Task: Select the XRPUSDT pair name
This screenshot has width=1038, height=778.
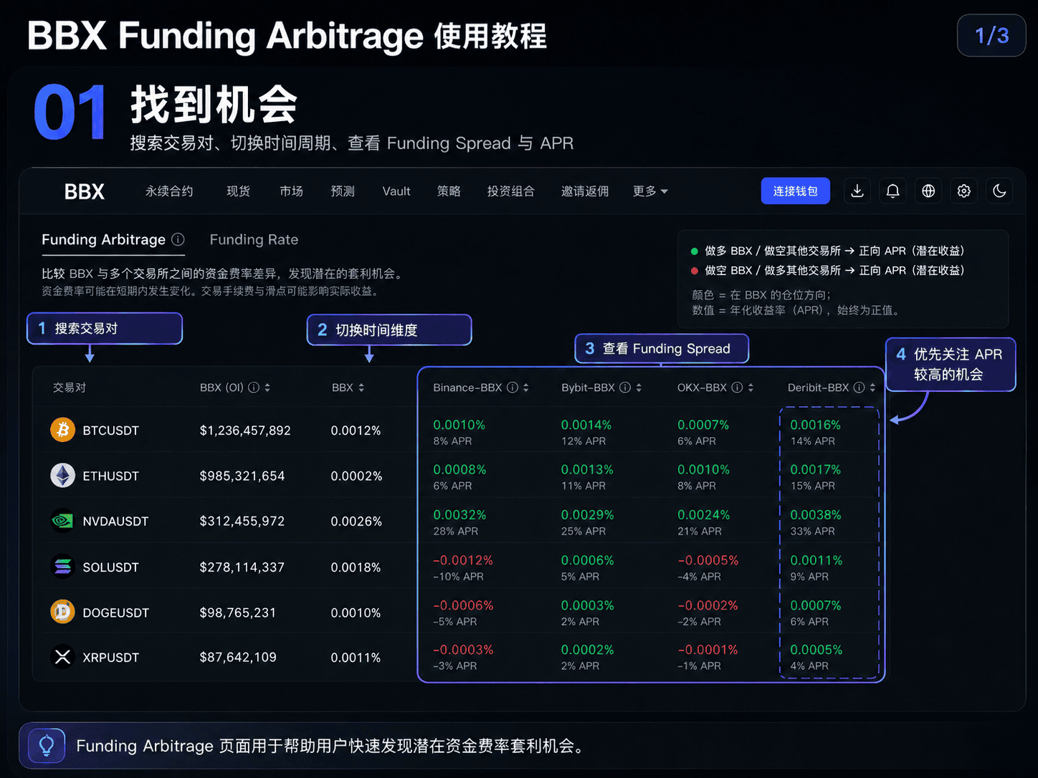Action: (x=110, y=658)
